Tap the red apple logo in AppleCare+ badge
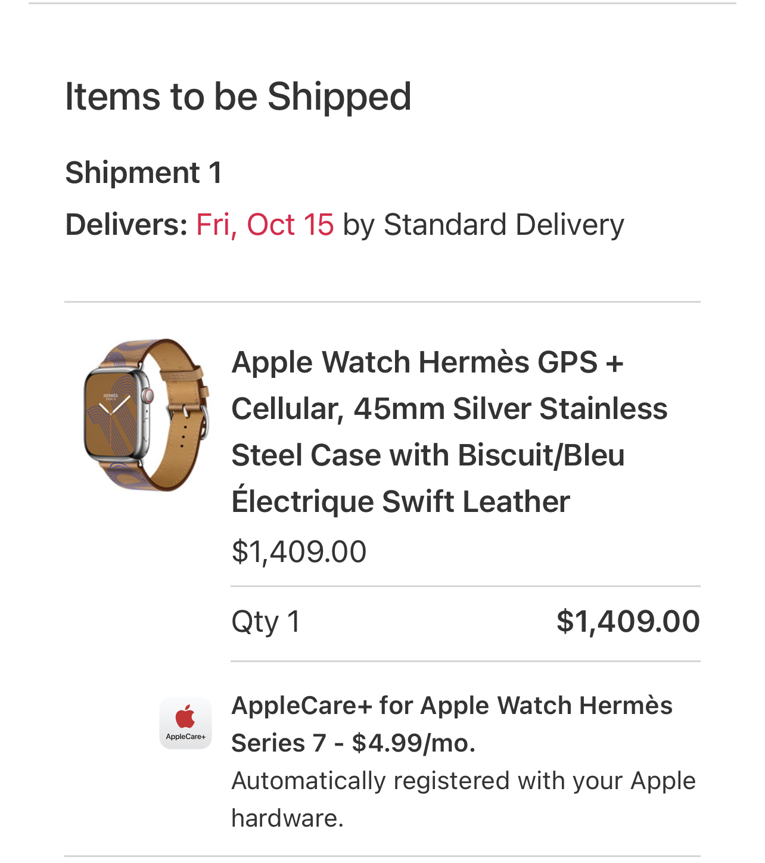765x863 pixels. tap(185, 716)
